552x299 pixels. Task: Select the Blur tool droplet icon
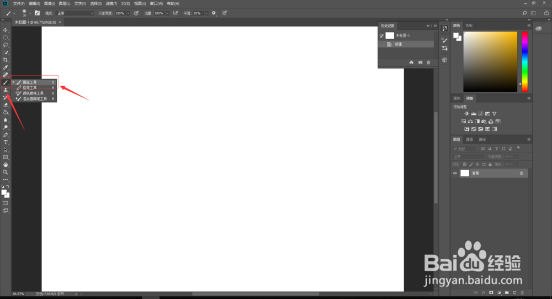[6, 120]
